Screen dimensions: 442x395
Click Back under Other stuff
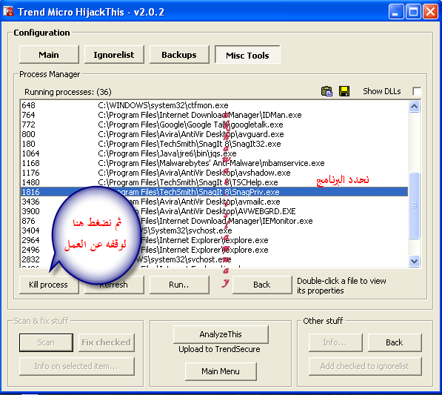[x=395, y=342]
